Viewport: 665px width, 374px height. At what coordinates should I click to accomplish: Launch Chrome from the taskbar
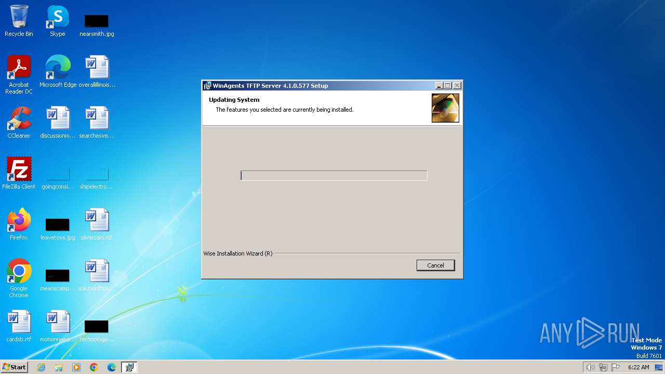[x=94, y=367]
